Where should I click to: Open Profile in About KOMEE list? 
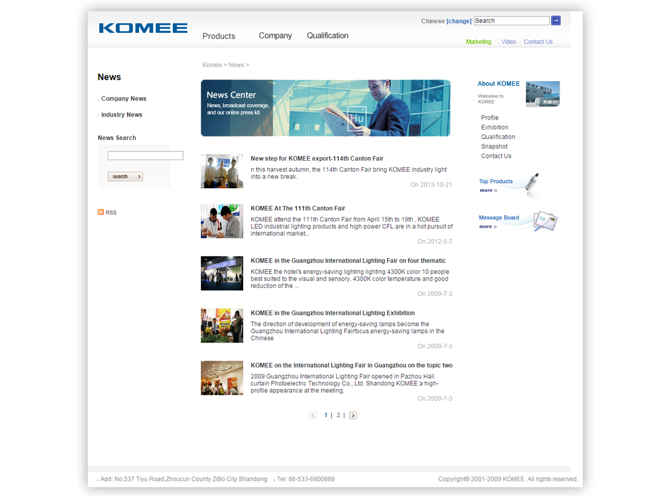[x=490, y=118]
